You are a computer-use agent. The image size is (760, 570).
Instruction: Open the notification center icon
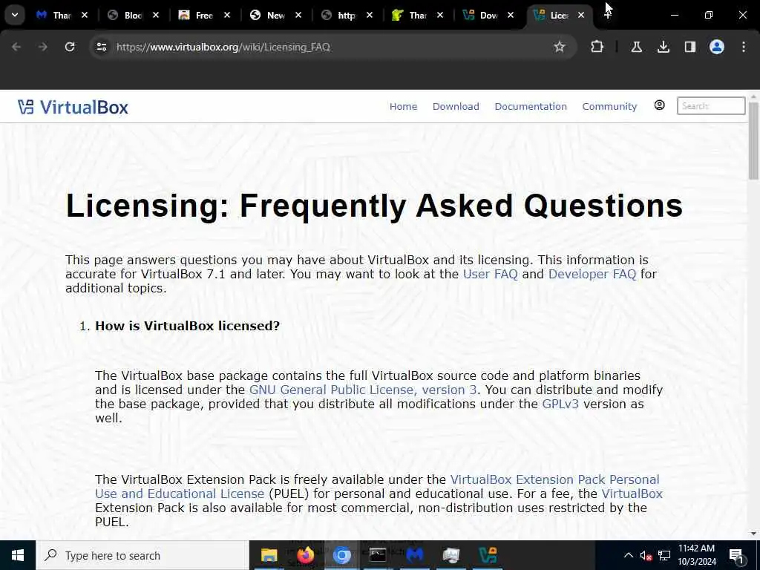pos(736,555)
